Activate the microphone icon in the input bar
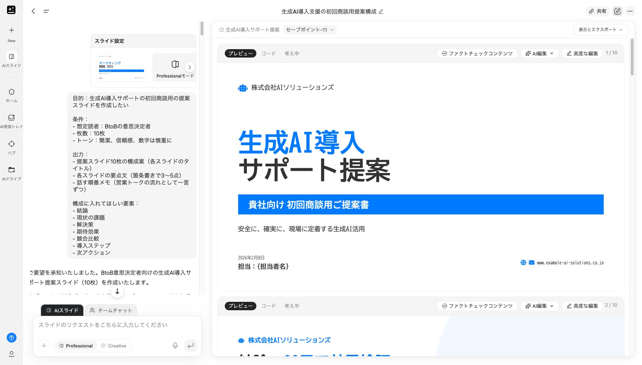This screenshot has height=365, width=642. [175, 346]
